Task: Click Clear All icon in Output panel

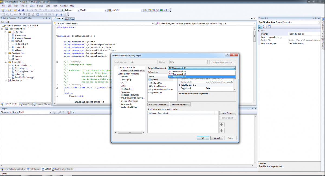Action: [x=69, y=112]
